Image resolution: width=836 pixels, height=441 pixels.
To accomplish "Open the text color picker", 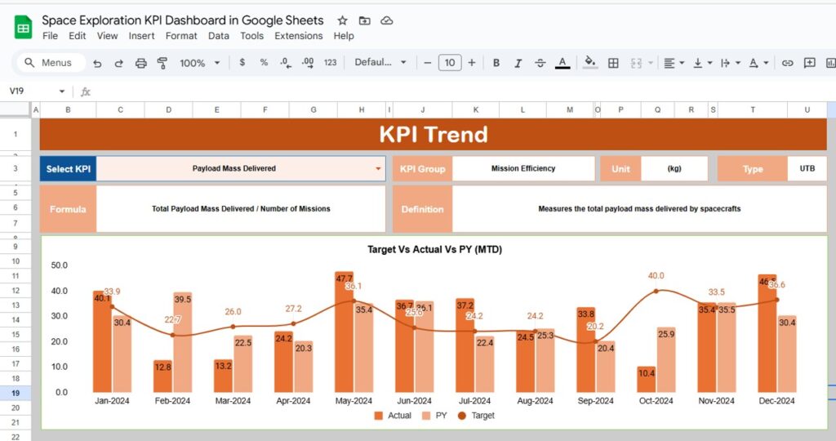I will pyautogui.click(x=563, y=63).
